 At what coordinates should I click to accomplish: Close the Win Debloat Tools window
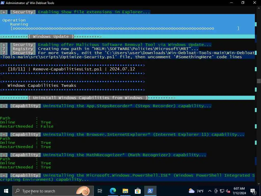[x=255, y=3]
